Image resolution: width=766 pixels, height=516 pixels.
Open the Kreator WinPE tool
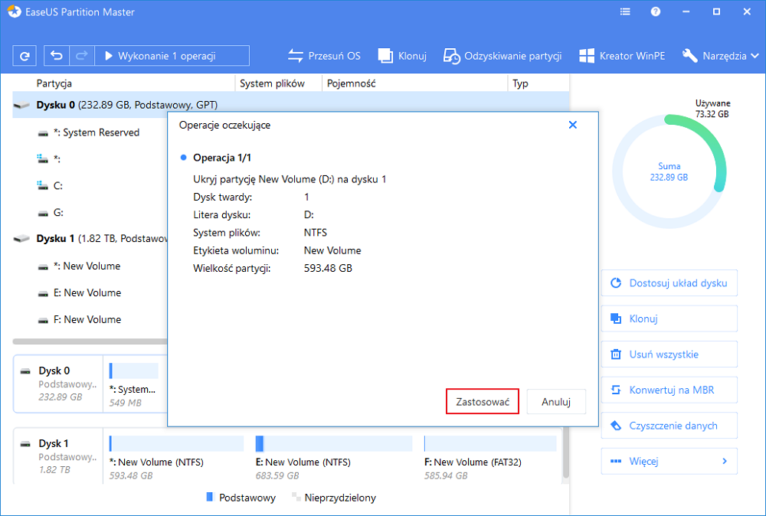pos(624,55)
